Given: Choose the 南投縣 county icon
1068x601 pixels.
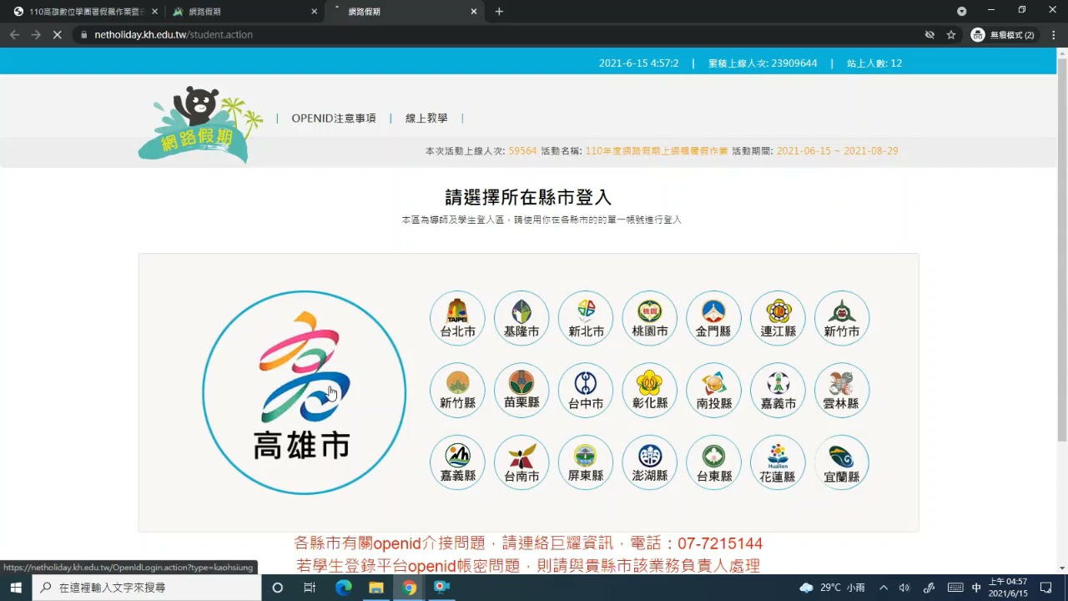Looking at the screenshot, I should pyautogui.click(x=713, y=390).
